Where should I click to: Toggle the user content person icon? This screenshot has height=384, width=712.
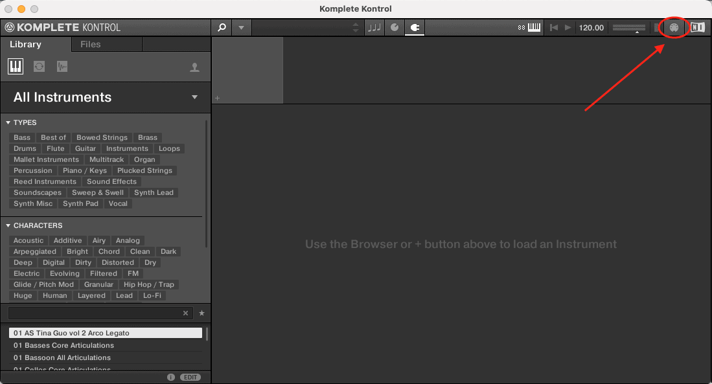195,67
